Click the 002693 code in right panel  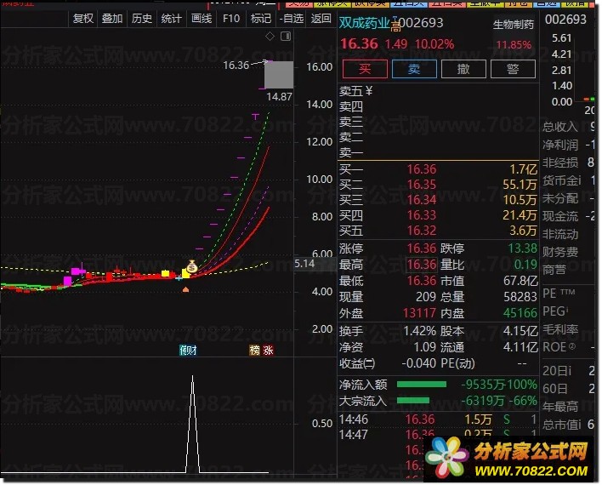tap(565, 20)
